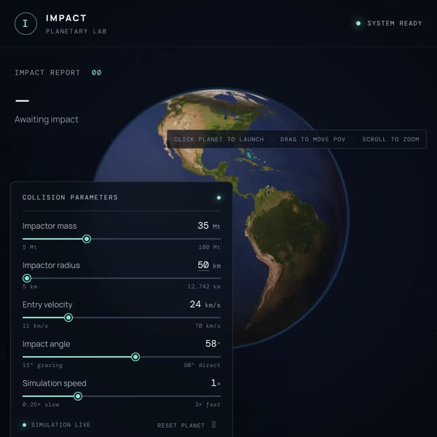Click the IMPACT title text

coord(66,18)
